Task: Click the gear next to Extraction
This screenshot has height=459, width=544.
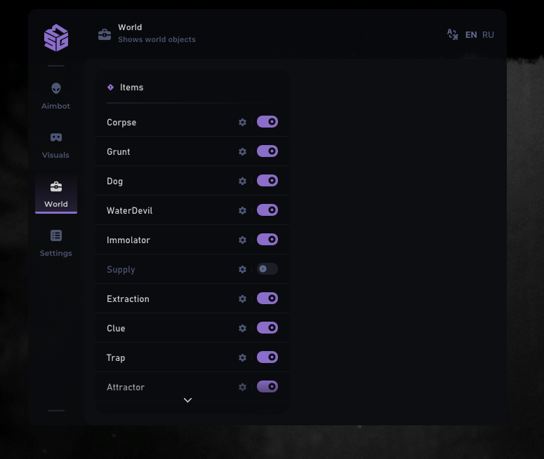Action: tap(242, 299)
